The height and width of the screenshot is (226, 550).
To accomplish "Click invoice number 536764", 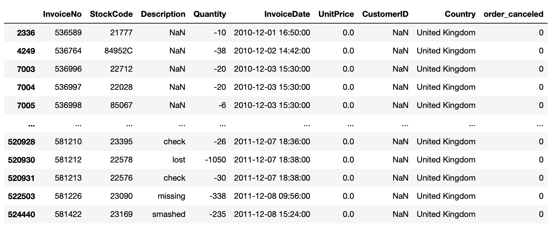I will click(68, 51).
